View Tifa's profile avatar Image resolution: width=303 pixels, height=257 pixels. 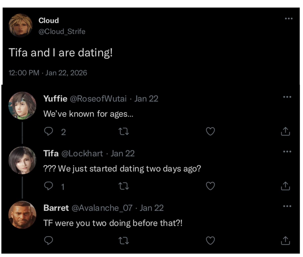point(22,160)
